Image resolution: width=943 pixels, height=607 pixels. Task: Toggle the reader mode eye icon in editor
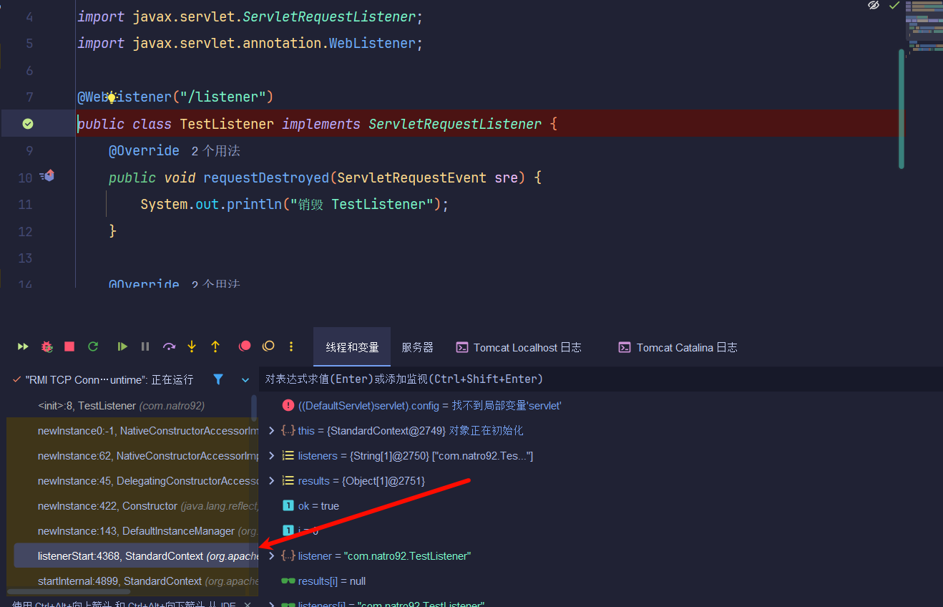[x=874, y=6]
